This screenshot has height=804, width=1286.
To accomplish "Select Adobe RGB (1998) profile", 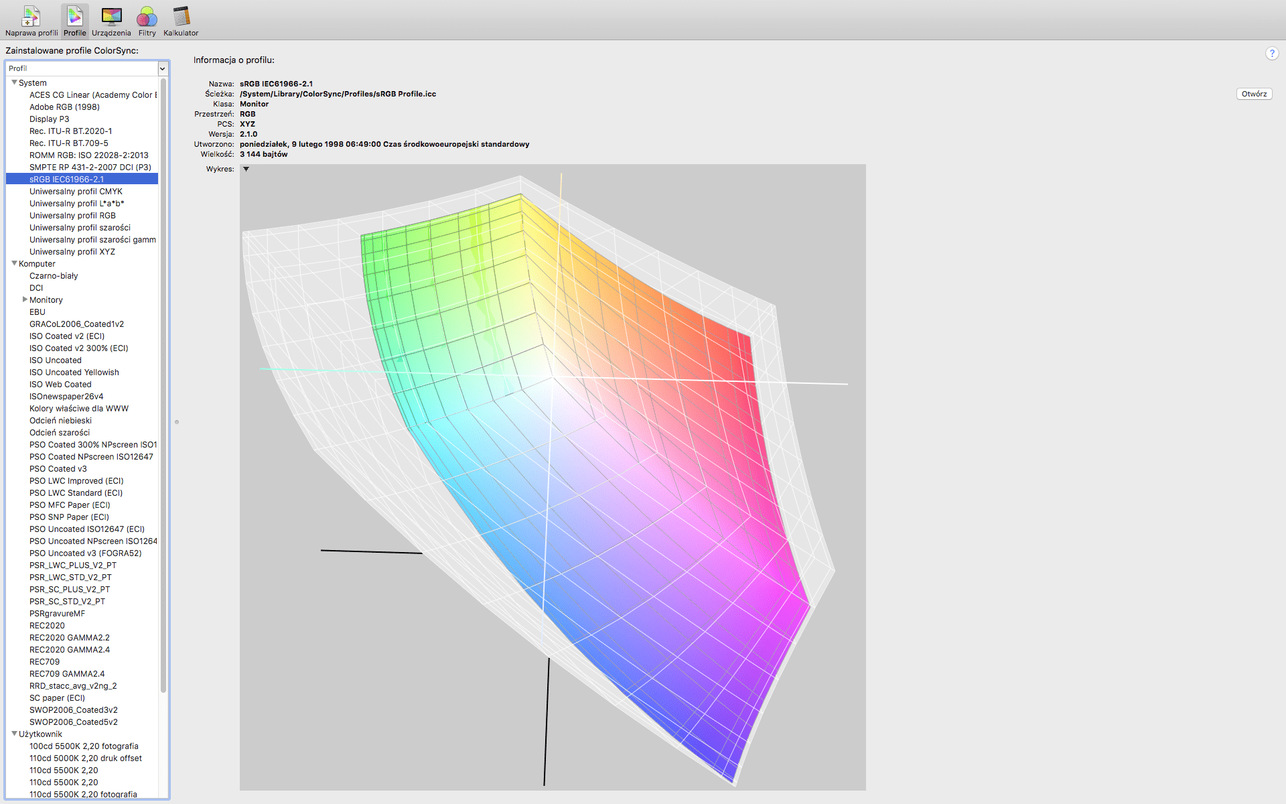I will 64,107.
